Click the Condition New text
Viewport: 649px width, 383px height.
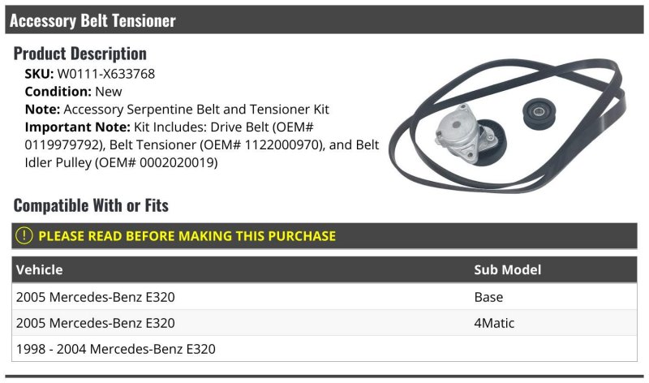click(x=73, y=92)
